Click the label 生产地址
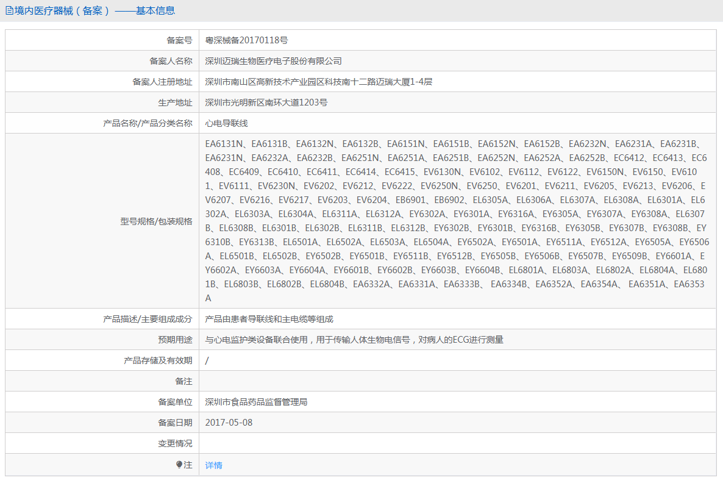 pyautogui.click(x=175, y=102)
